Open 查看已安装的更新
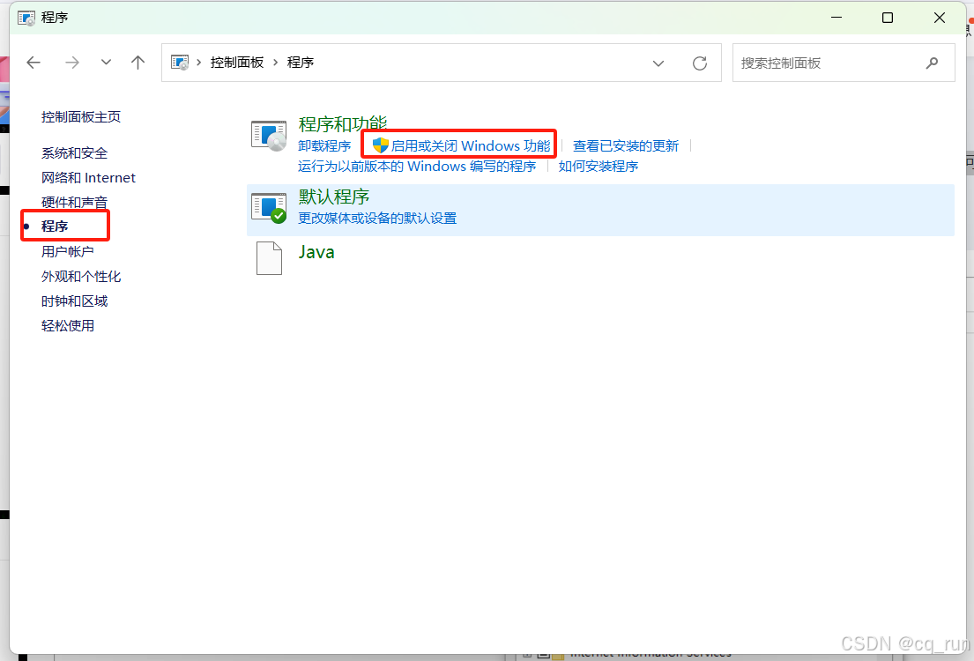 626,146
